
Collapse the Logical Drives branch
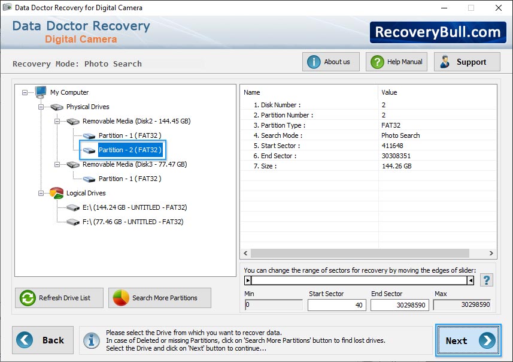point(41,193)
